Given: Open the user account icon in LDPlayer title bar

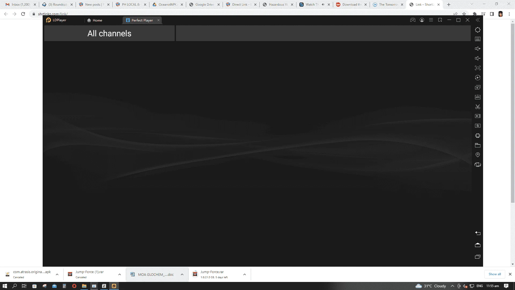Looking at the screenshot, I should click(x=422, y=20).
